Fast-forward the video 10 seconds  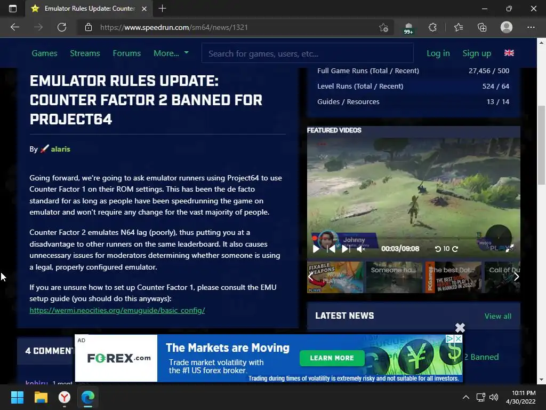point(455,249)
